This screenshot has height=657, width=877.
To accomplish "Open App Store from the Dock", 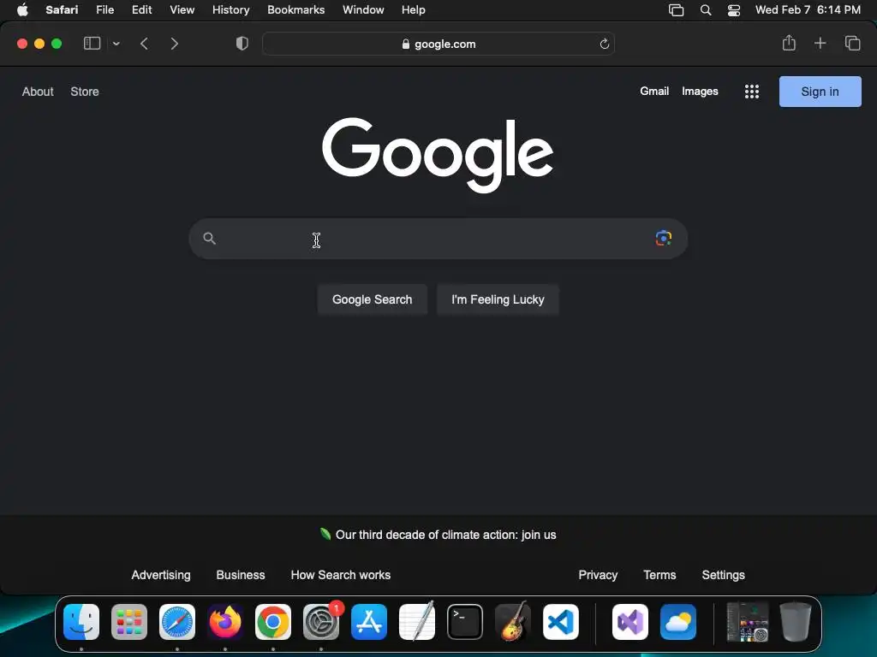I will point(369,622).
